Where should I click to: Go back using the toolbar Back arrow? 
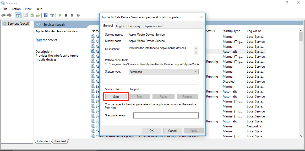click(x=3, y=15)
